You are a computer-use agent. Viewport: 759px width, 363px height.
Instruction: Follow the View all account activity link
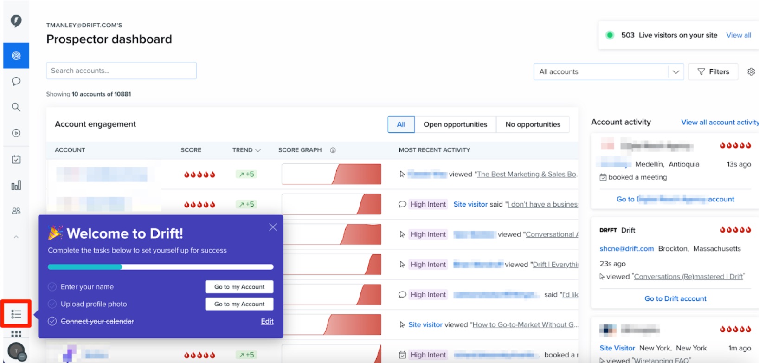tap(720, 122)
